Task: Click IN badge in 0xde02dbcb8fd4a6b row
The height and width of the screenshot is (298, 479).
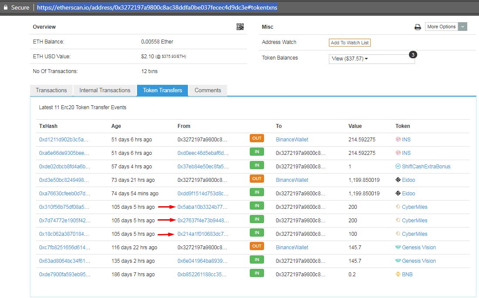Action: [x=257, y=165]
